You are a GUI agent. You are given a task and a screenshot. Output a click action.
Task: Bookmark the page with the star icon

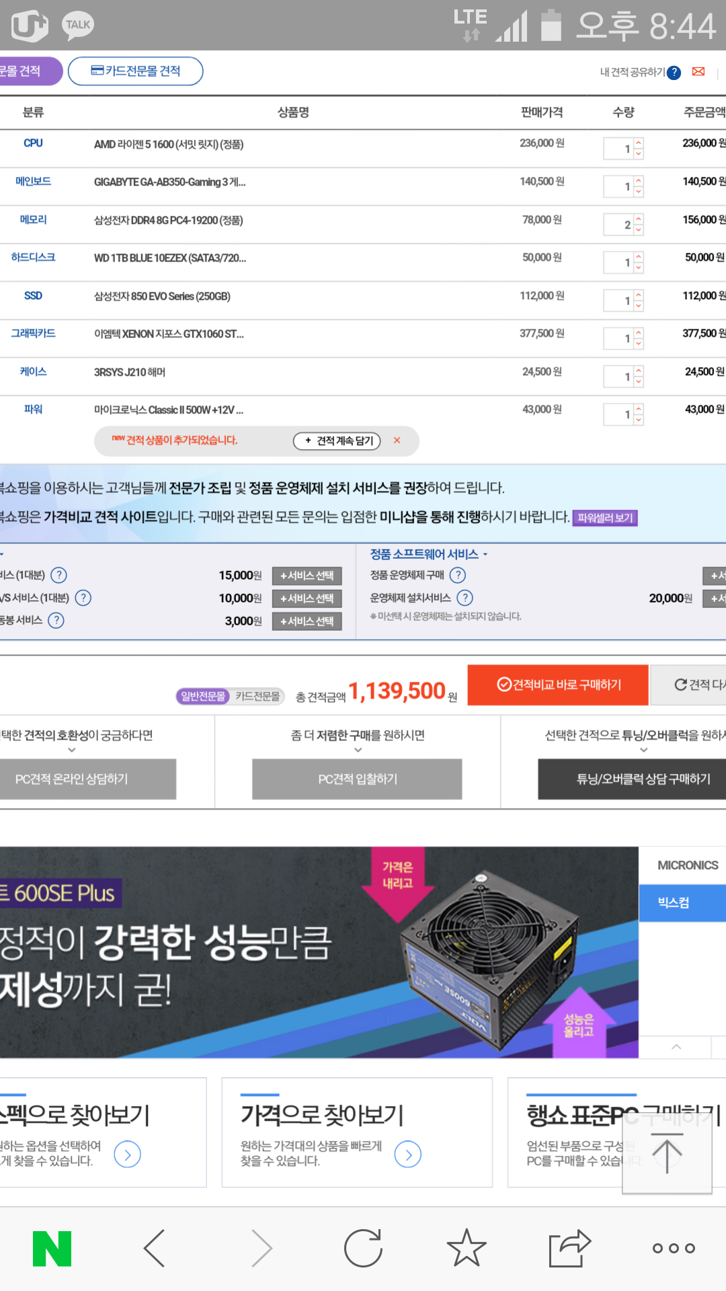click(467, 1248)
